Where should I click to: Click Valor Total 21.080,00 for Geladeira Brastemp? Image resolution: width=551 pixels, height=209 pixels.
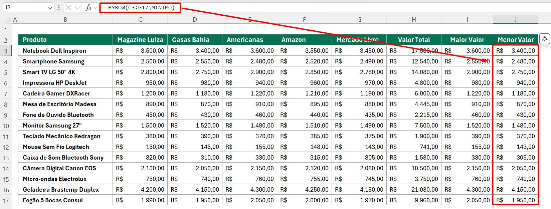[414, 189]
